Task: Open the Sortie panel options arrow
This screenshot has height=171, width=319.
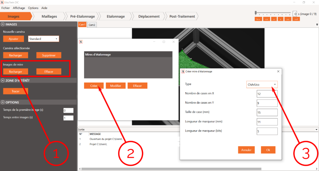Action: [x=317, y=130]
